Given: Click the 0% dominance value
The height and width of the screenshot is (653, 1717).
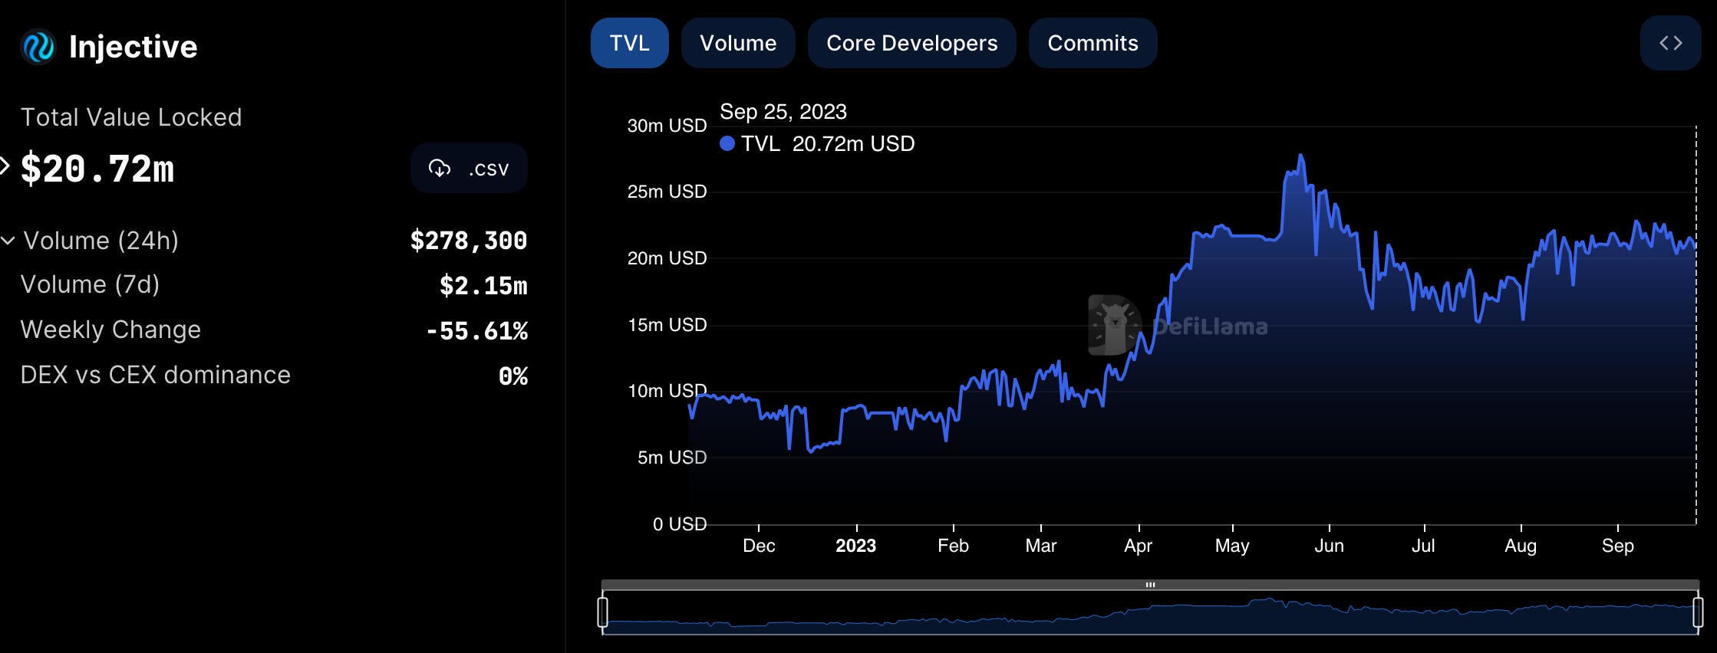Looking at the screenshot, I should pos(513,376).
